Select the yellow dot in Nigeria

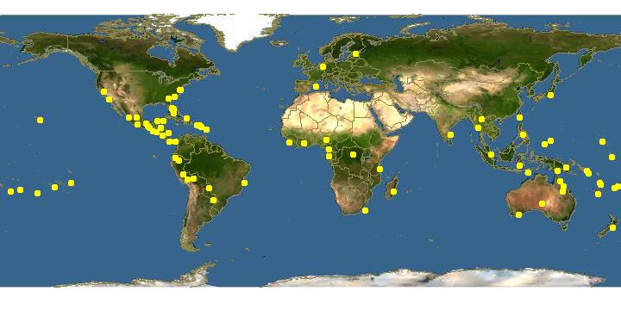click(x=326, y=139)
